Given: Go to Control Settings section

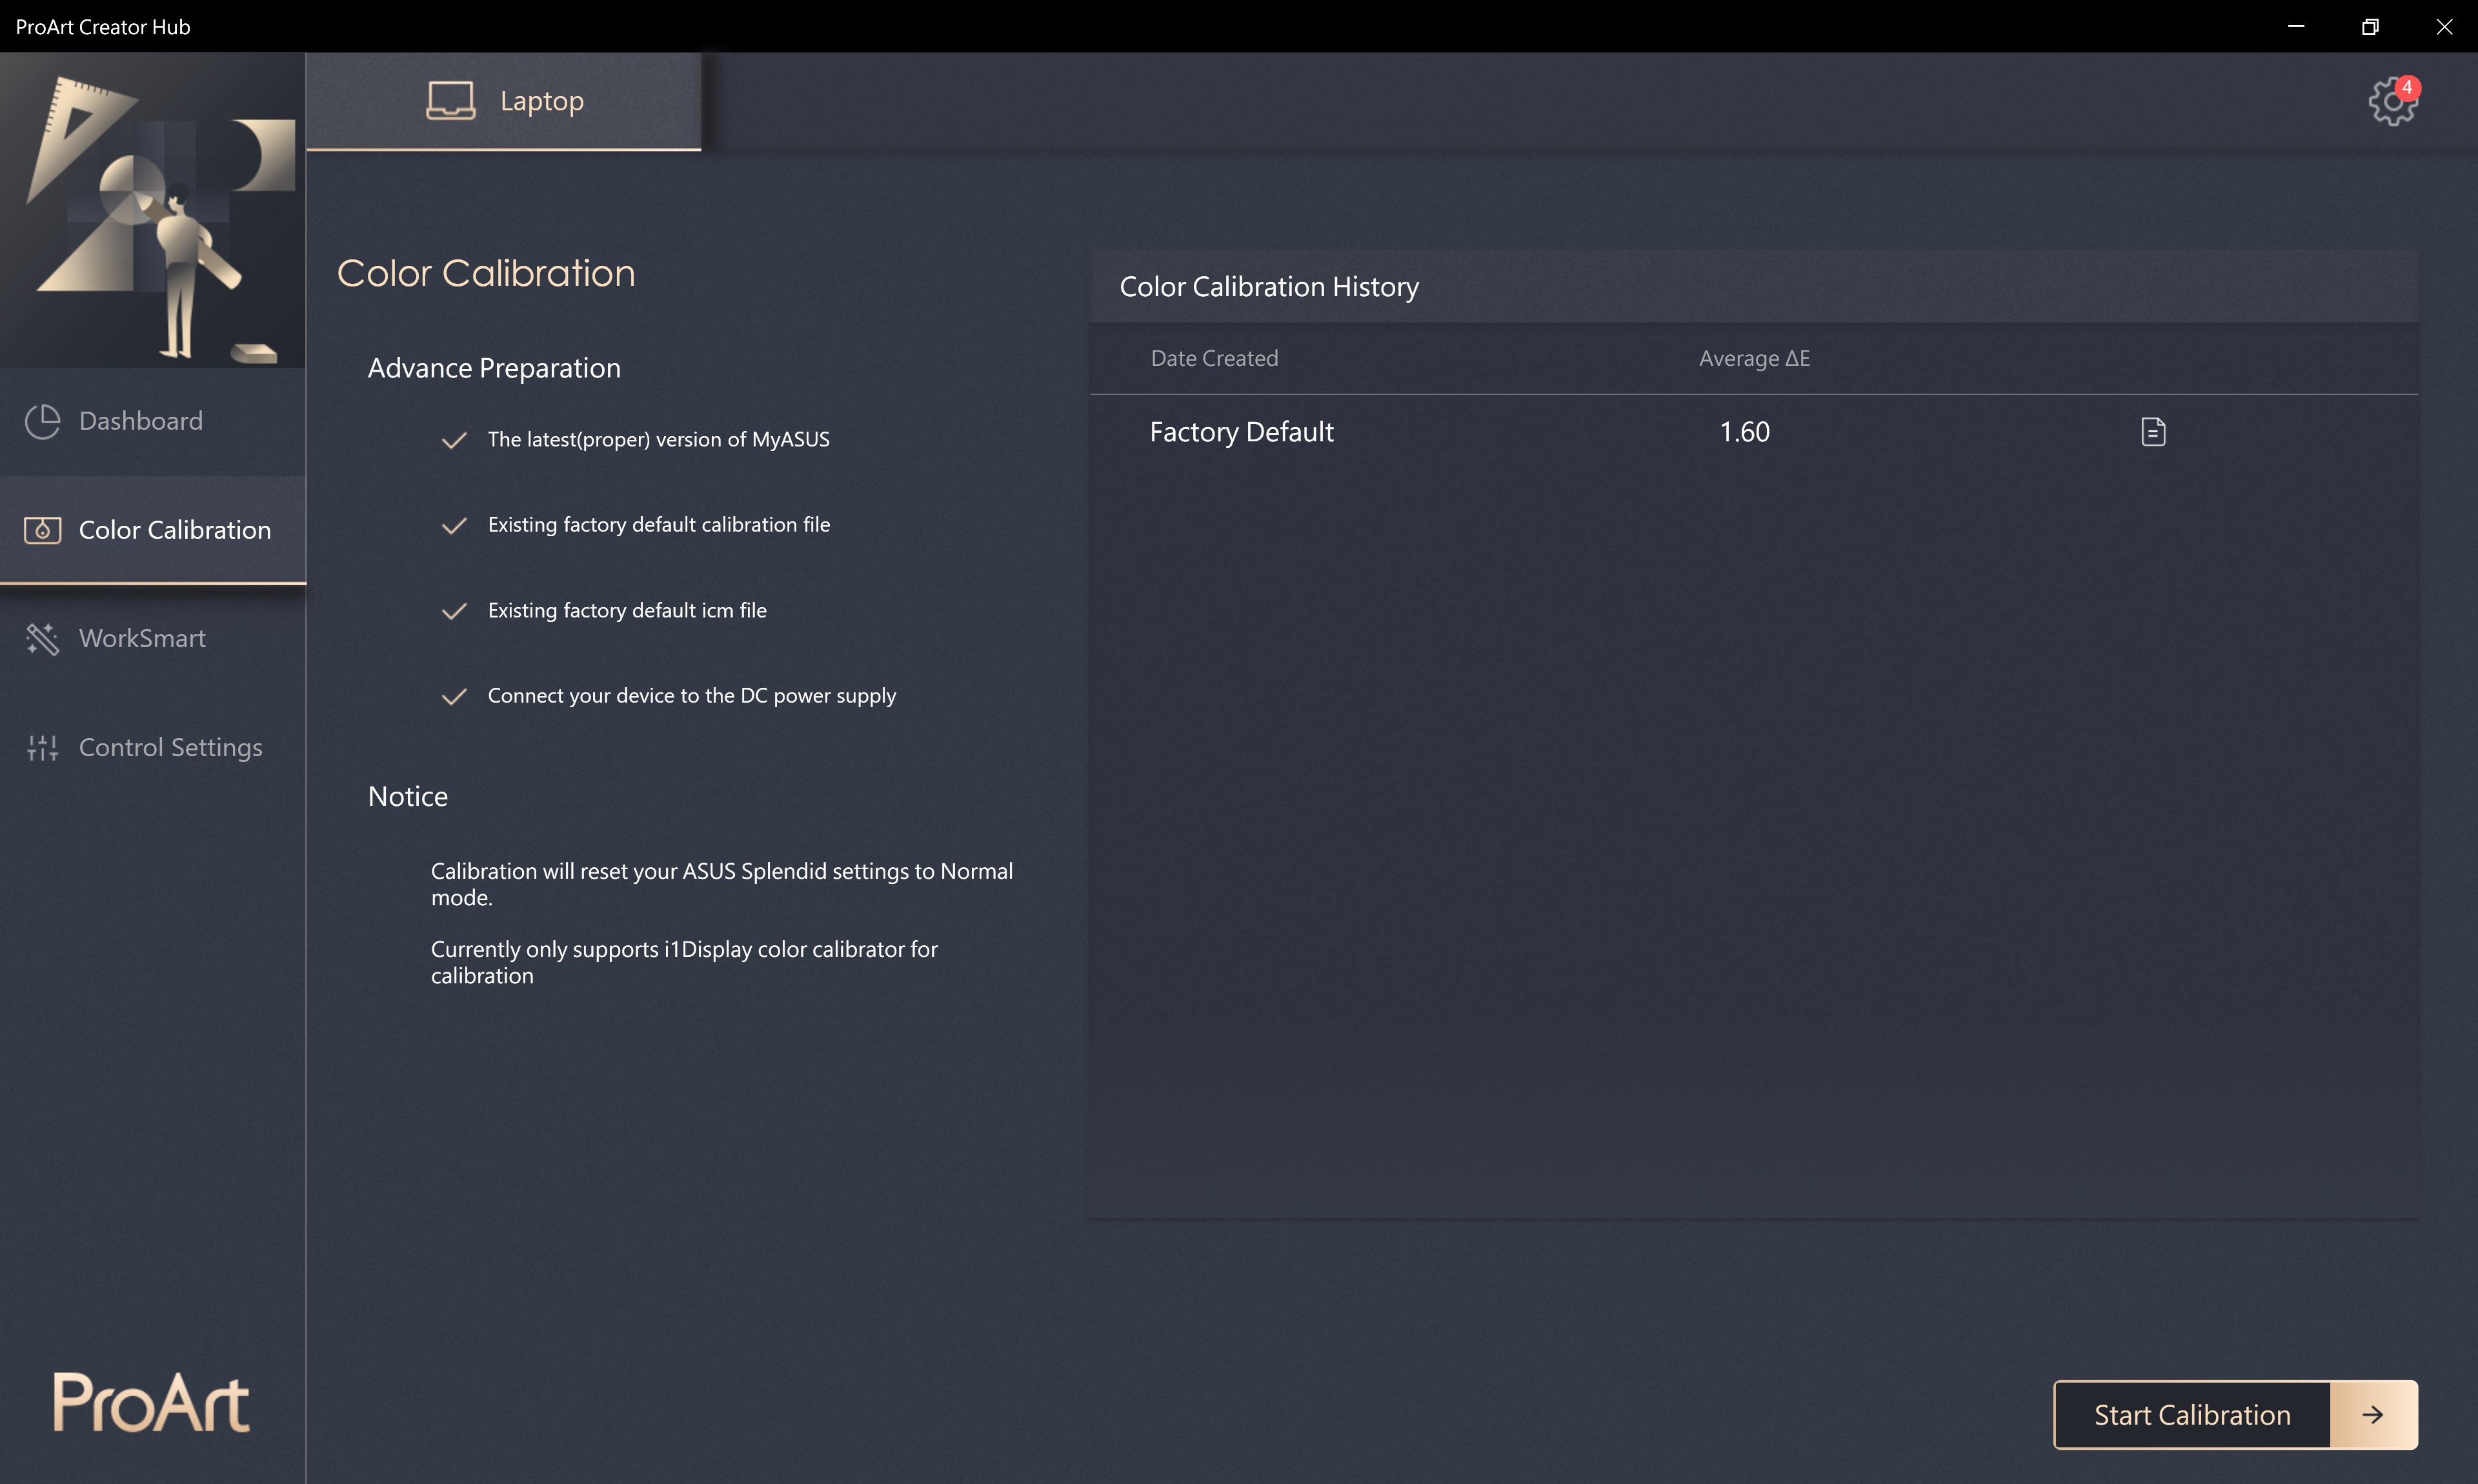Looking at the screenshot, I should [170, 747].
